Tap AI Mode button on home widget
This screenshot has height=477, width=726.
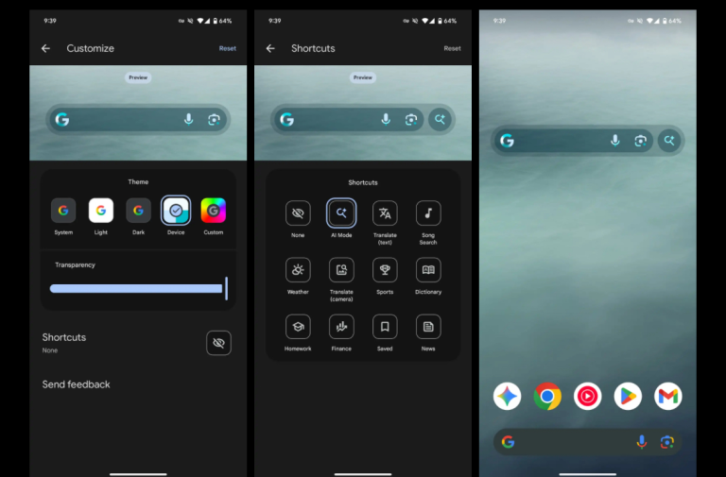tap(669, 140)
